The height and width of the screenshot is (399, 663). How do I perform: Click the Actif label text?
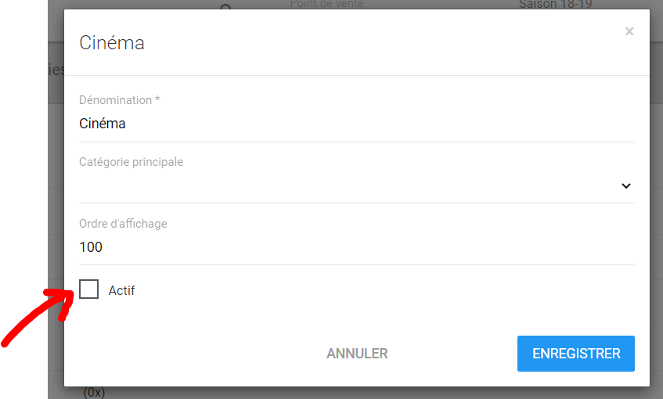coord(121,290)
